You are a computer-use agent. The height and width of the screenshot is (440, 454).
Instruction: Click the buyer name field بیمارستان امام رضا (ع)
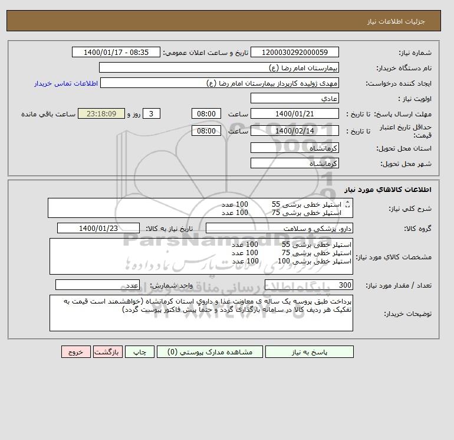coord(219,67)
